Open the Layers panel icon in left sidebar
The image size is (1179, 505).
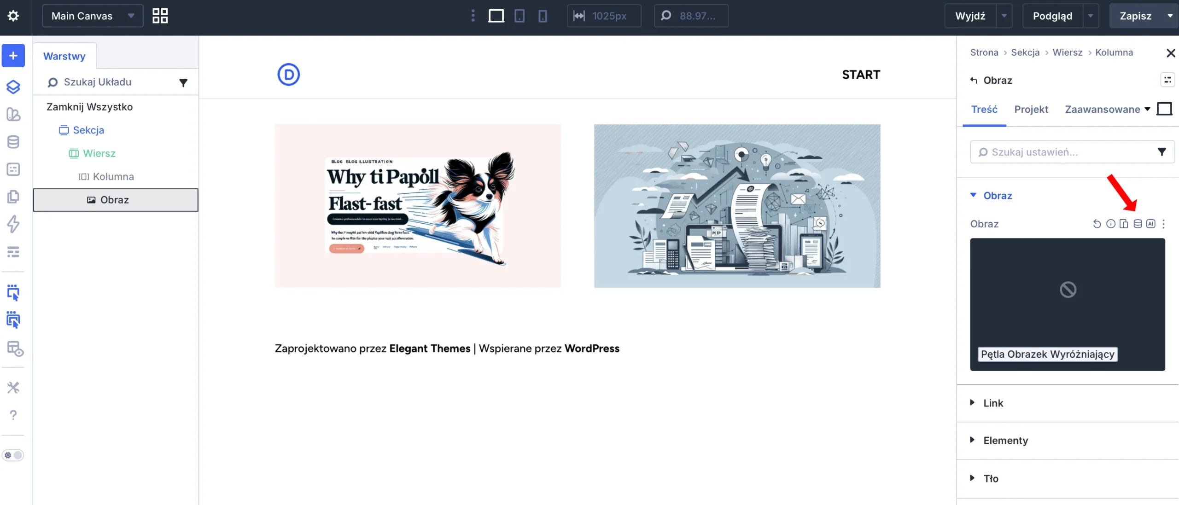(13, 87)
